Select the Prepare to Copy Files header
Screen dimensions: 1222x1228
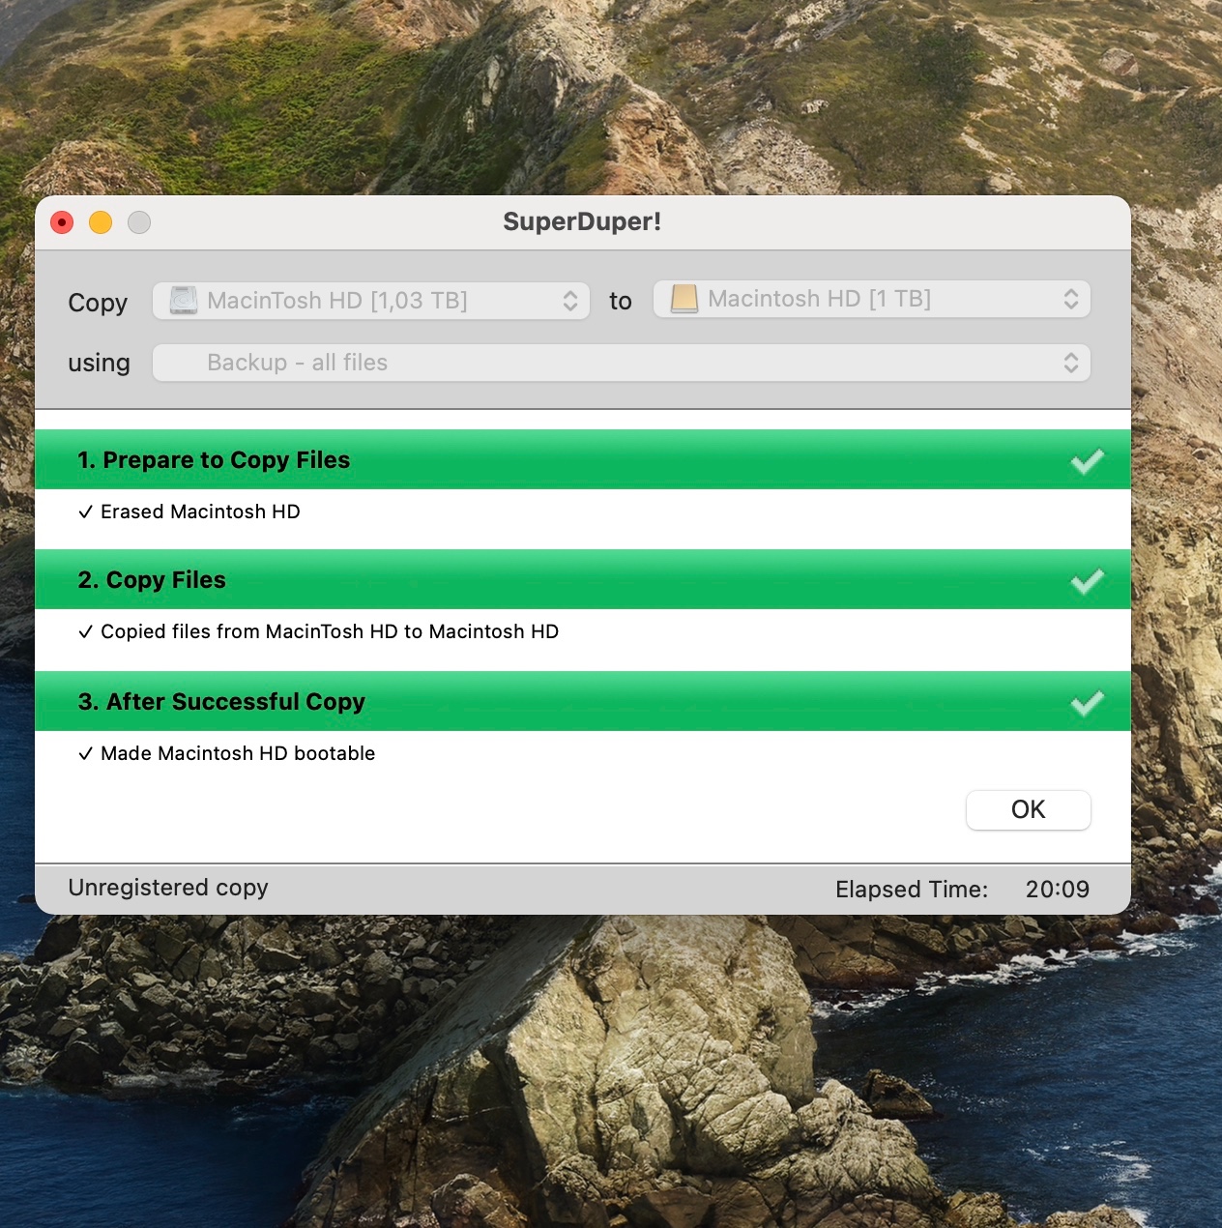(583, 459)
